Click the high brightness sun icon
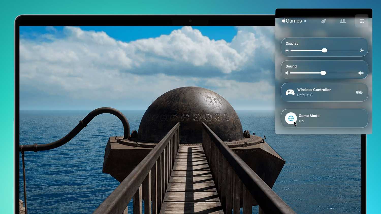381x214 pixels. pos(362,50)
